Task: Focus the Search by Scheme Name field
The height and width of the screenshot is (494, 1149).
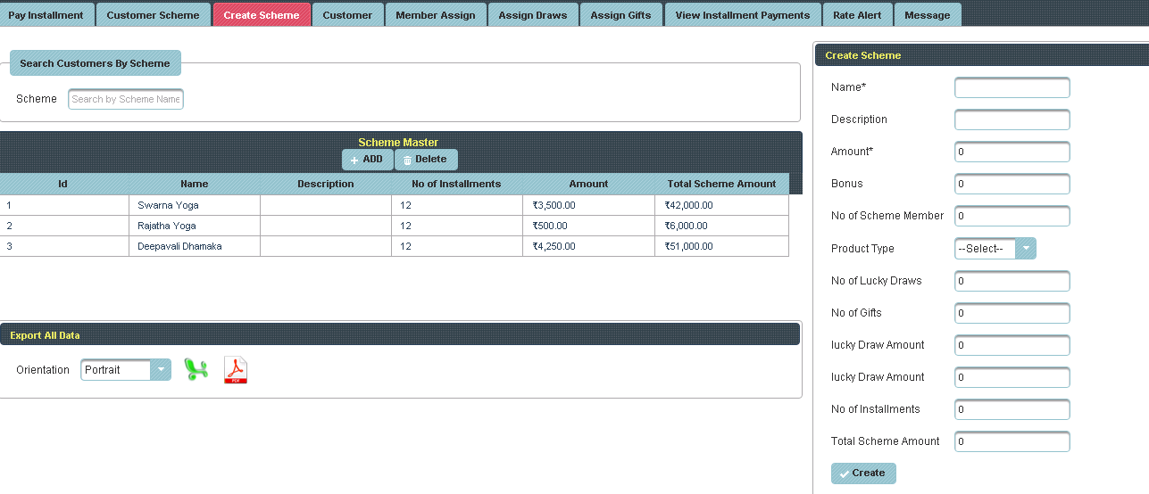Action: [x=126, y=99]
